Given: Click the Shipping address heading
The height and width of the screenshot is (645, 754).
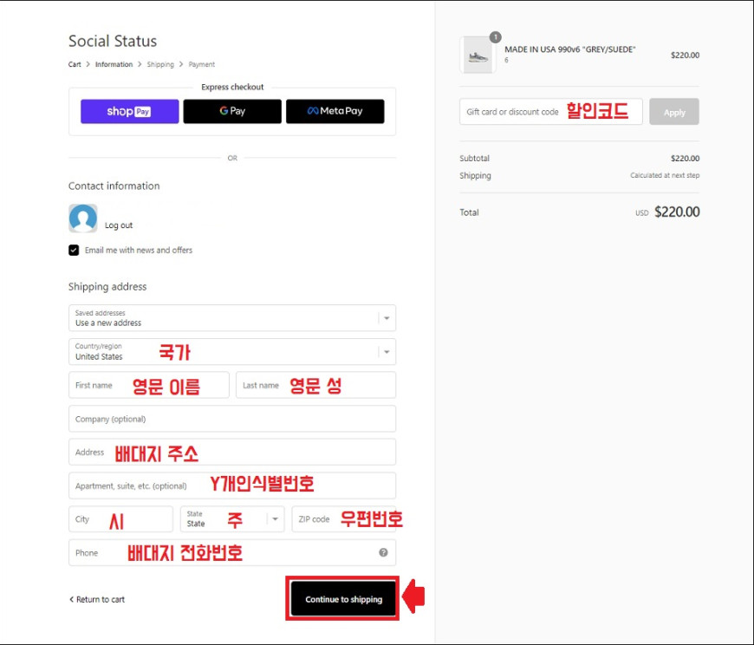Looking at the screenshot, I should click(107, 287).
